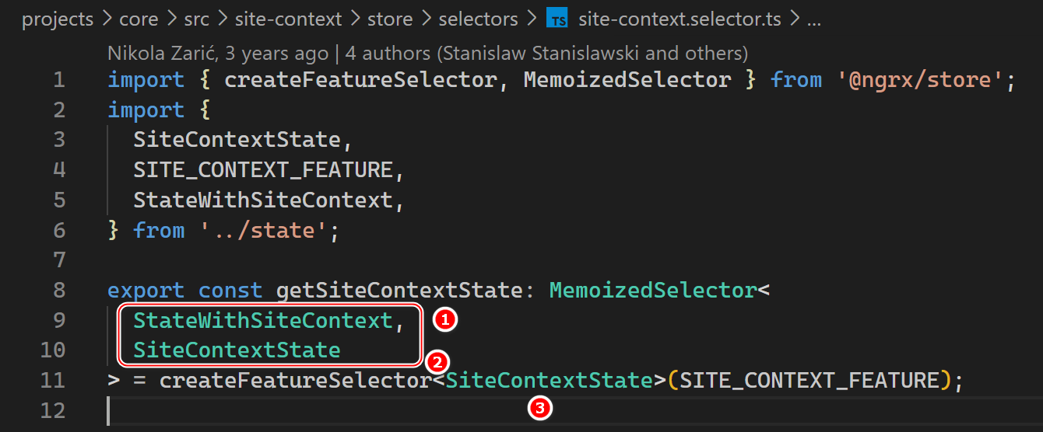Open the 'Nikola Zarić, 3 years ago' blame lens

click(x=218, y=54)
